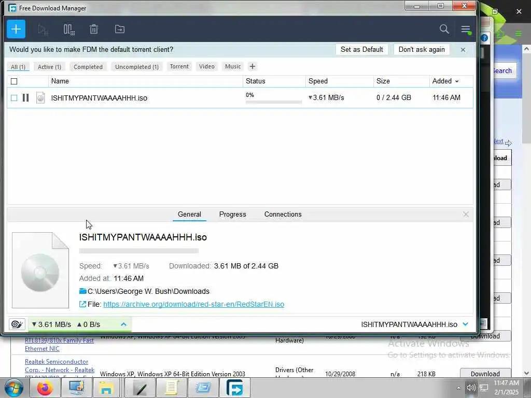Click the Size column header
This screenshot has height=398, width=531.
coord(402,81)
